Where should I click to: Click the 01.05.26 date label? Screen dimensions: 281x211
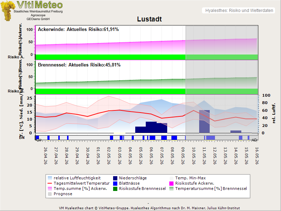pos(98,156)
